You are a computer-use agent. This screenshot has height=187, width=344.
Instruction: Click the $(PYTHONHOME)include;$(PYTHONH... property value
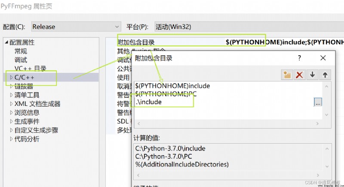tap(285, 42)
